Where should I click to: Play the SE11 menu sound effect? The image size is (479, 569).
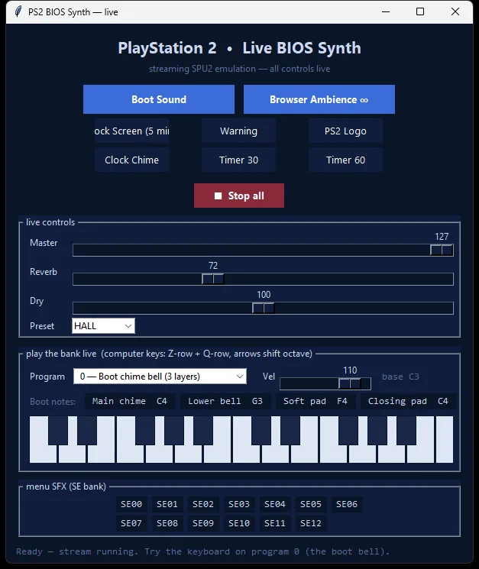[275, 524]
